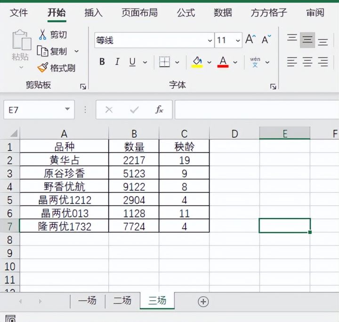Click the formula bar resize dots handle
This screenshot has width=339, height=322.
[x=85, y=110]
